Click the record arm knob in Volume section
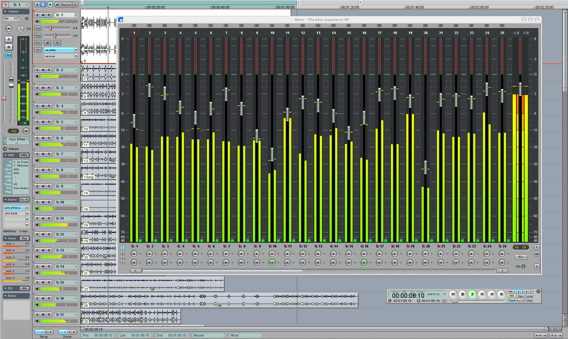The width and height of the screenshot is (568, 339). tap(8, 29)
